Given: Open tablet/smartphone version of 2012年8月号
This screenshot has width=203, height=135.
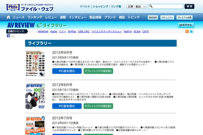Looking at the screenshot, I should [x=98, y=106].
